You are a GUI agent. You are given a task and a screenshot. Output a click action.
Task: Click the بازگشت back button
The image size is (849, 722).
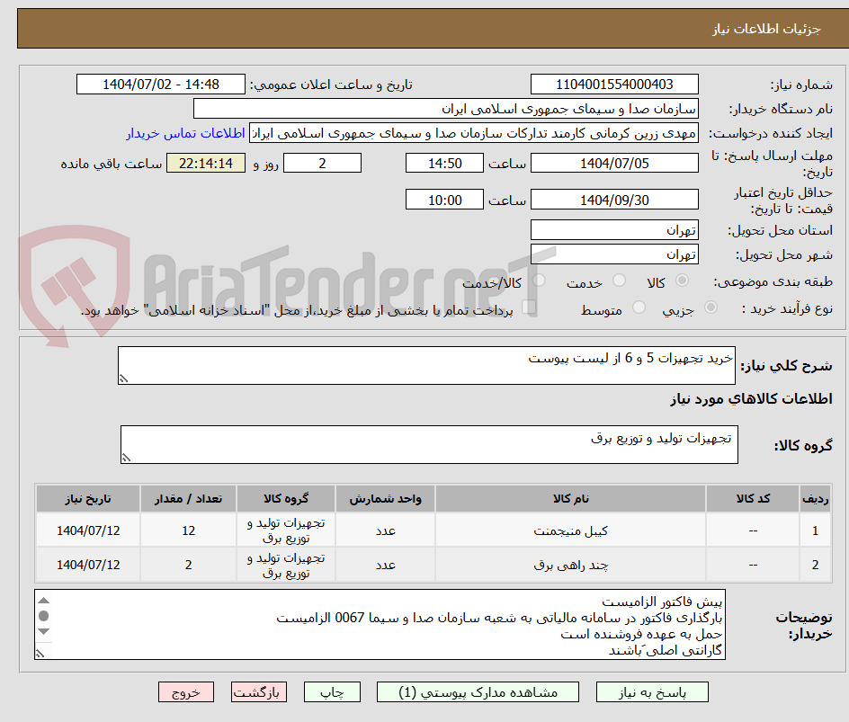258,691
